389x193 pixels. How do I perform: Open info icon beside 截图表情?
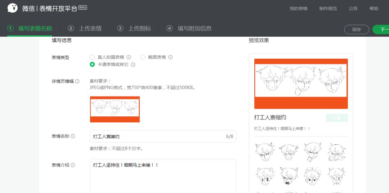pos(170,57)
